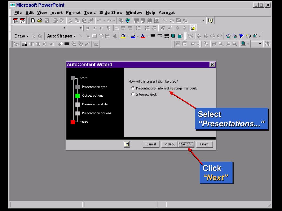The width and height of the screenshot is (282, 211).
Task: Click the Underline button
Action: pos(101,28)
